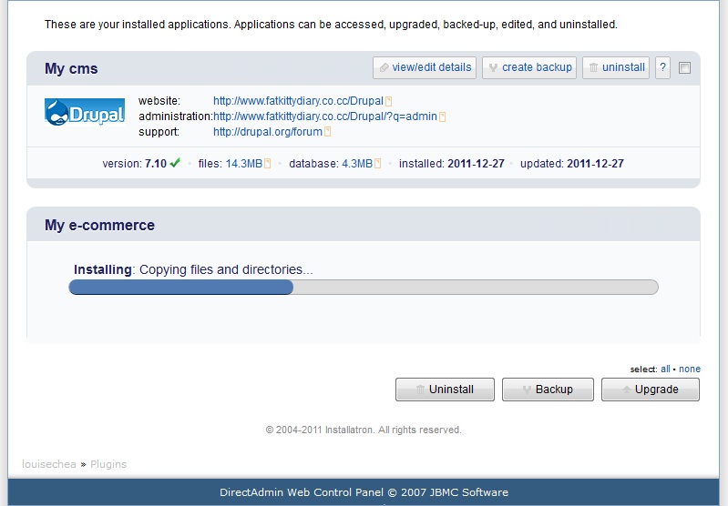Open the question mark help button
The image size is (728, 506).
click(x=662, y=67)
